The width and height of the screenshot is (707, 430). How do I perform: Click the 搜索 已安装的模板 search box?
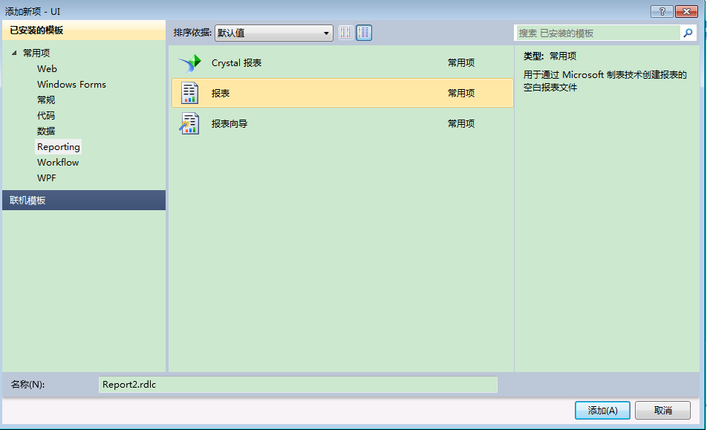click(x=598, y=33)
